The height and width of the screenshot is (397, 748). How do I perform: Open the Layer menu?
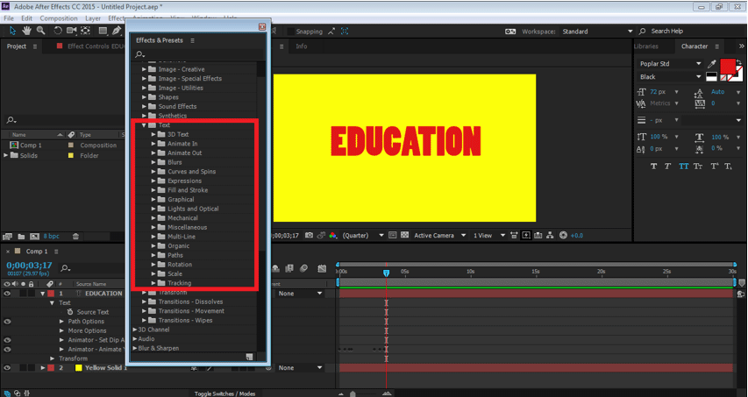pyautogui.click(x=93, y=18)
